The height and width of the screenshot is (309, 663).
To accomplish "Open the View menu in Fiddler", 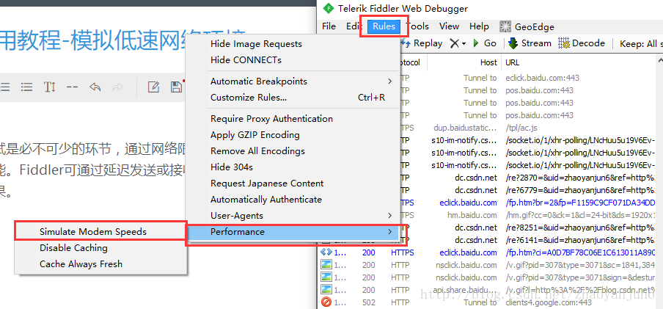I will 449,26.
